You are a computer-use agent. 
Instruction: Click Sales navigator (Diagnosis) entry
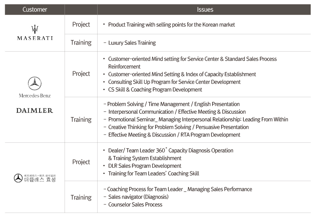(x=138, y=197)
